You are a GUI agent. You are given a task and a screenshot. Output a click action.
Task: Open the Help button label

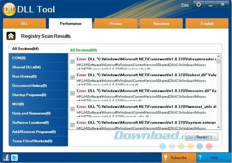coord(214,158)
